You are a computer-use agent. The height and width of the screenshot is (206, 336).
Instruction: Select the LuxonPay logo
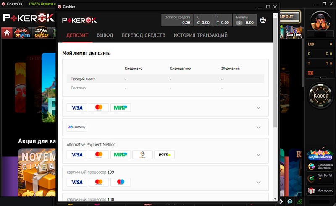coord(77,127)
